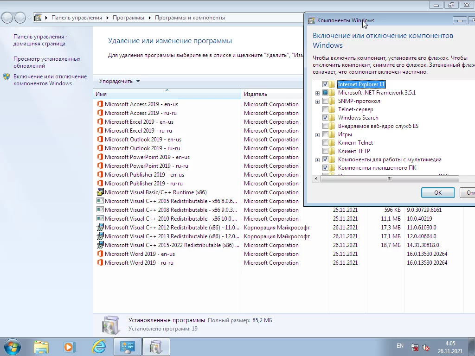Click the EN language indicator in tray

pos(400,345)
